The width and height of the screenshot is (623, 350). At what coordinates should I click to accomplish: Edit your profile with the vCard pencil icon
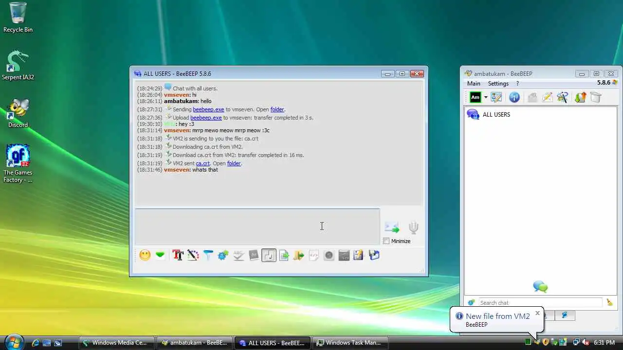[x=496, y=97]
